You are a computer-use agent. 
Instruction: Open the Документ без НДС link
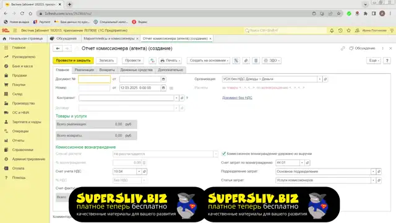(237, 98)
